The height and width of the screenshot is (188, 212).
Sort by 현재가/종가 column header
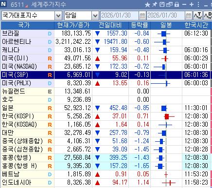73,25
